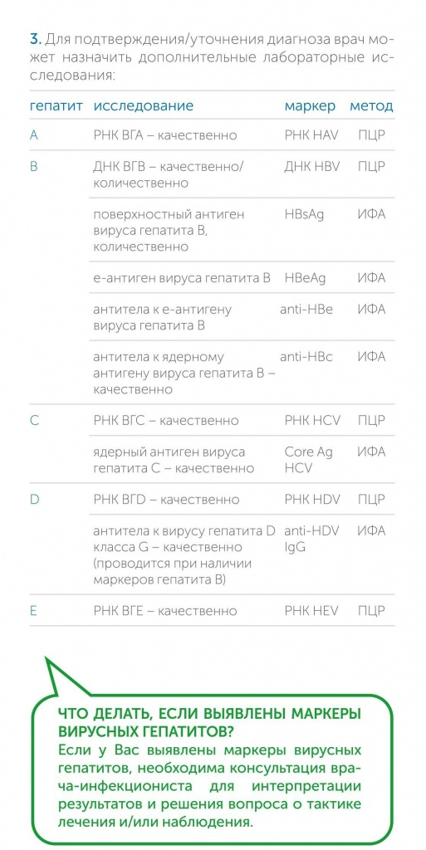Click the 'РНК HEV' marker cell
Viewport: 426px width, 850px height.
pos(311,611)
